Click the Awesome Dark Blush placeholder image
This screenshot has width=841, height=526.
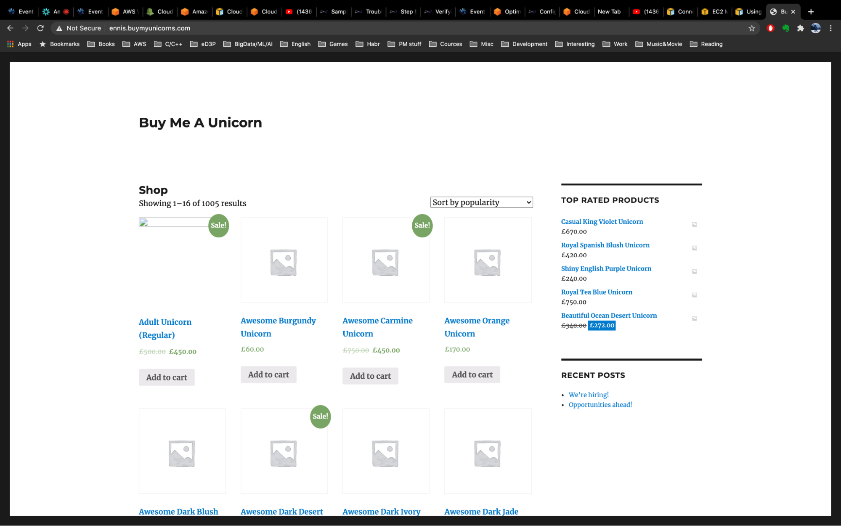coord(182,451)
